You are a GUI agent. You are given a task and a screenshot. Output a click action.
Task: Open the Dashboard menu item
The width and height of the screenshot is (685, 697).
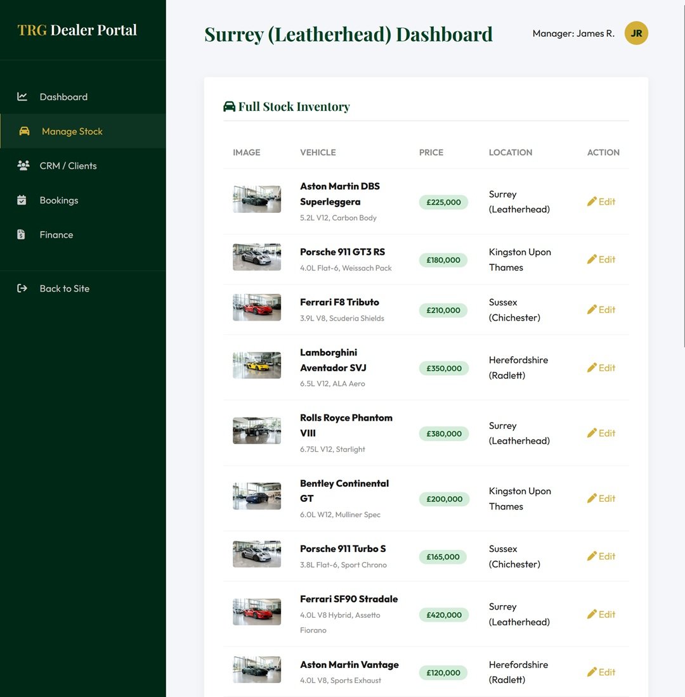[x=83, y=96]
